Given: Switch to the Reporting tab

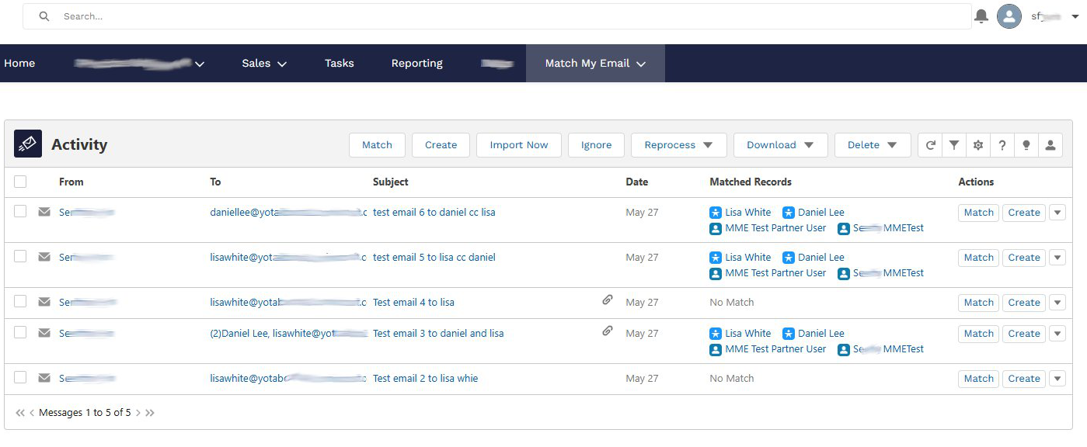Looking at the screenshot, I should pos(417,64).
